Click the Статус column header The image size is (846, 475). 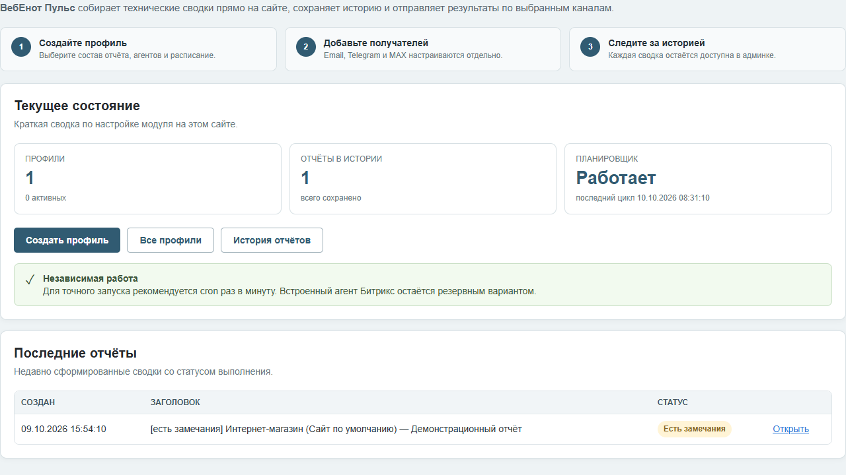coord(672,402)
